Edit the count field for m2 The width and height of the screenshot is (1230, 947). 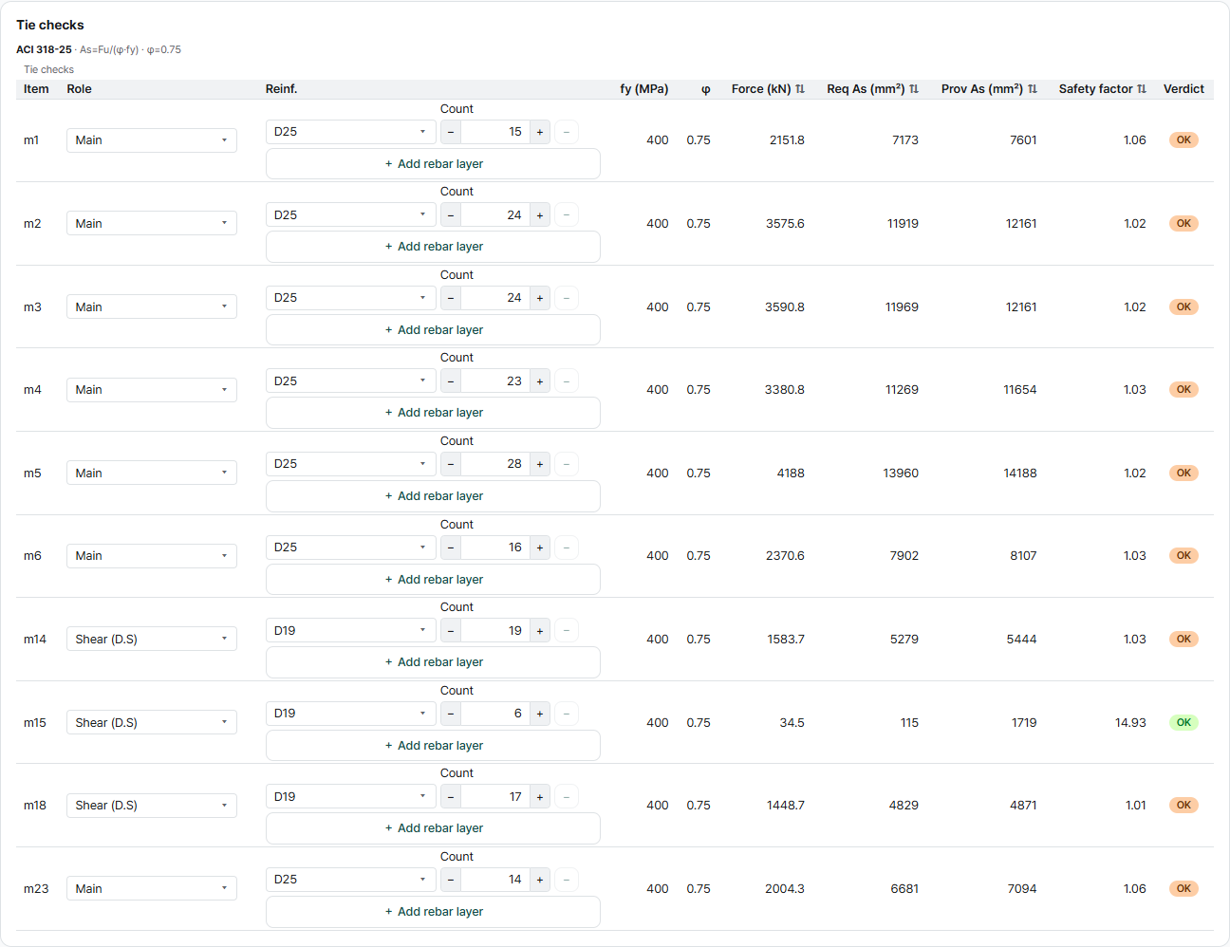(x=495, y=215)
